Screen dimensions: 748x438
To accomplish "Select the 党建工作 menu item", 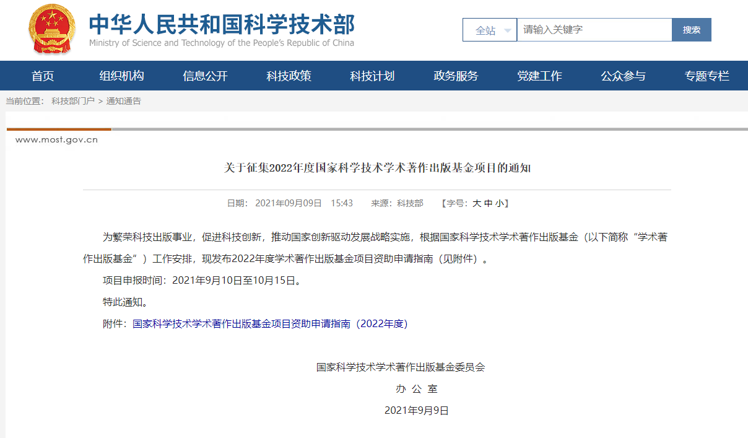I will (540, 76).
